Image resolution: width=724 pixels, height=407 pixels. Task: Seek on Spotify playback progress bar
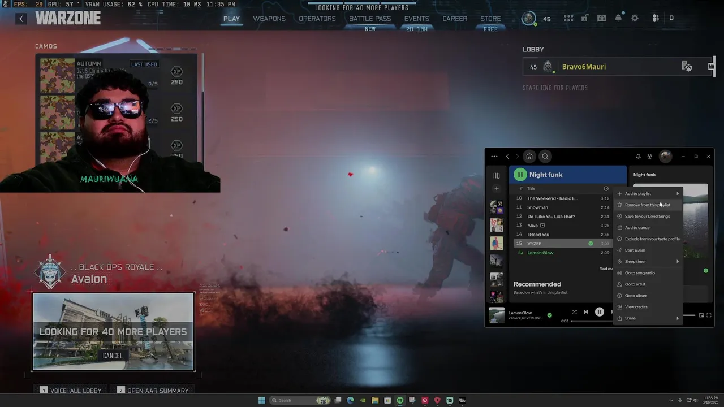coord(592,321)
